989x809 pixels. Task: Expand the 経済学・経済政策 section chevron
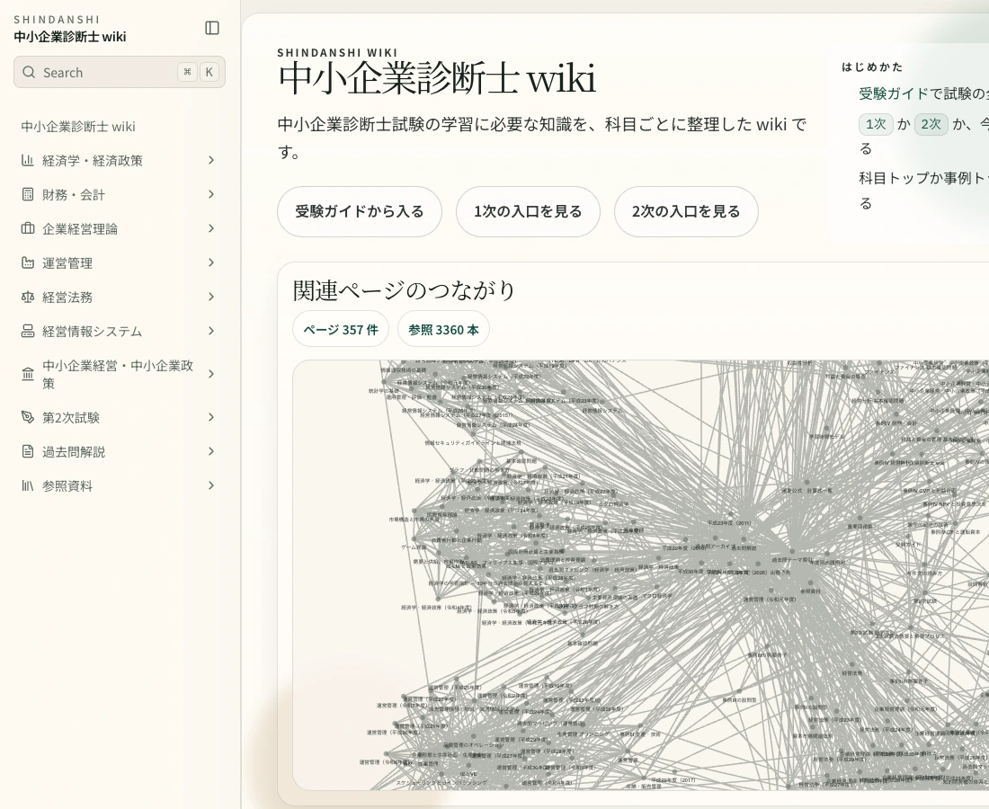point(211,160)
